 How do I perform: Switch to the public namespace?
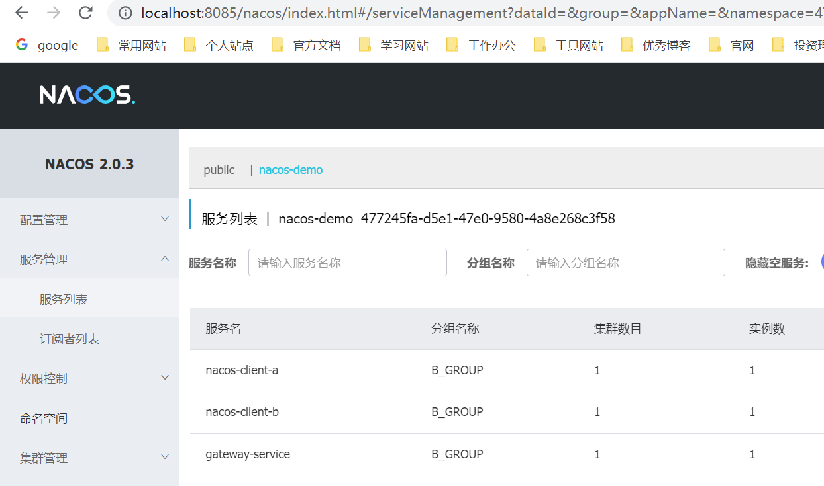point(219,170)
